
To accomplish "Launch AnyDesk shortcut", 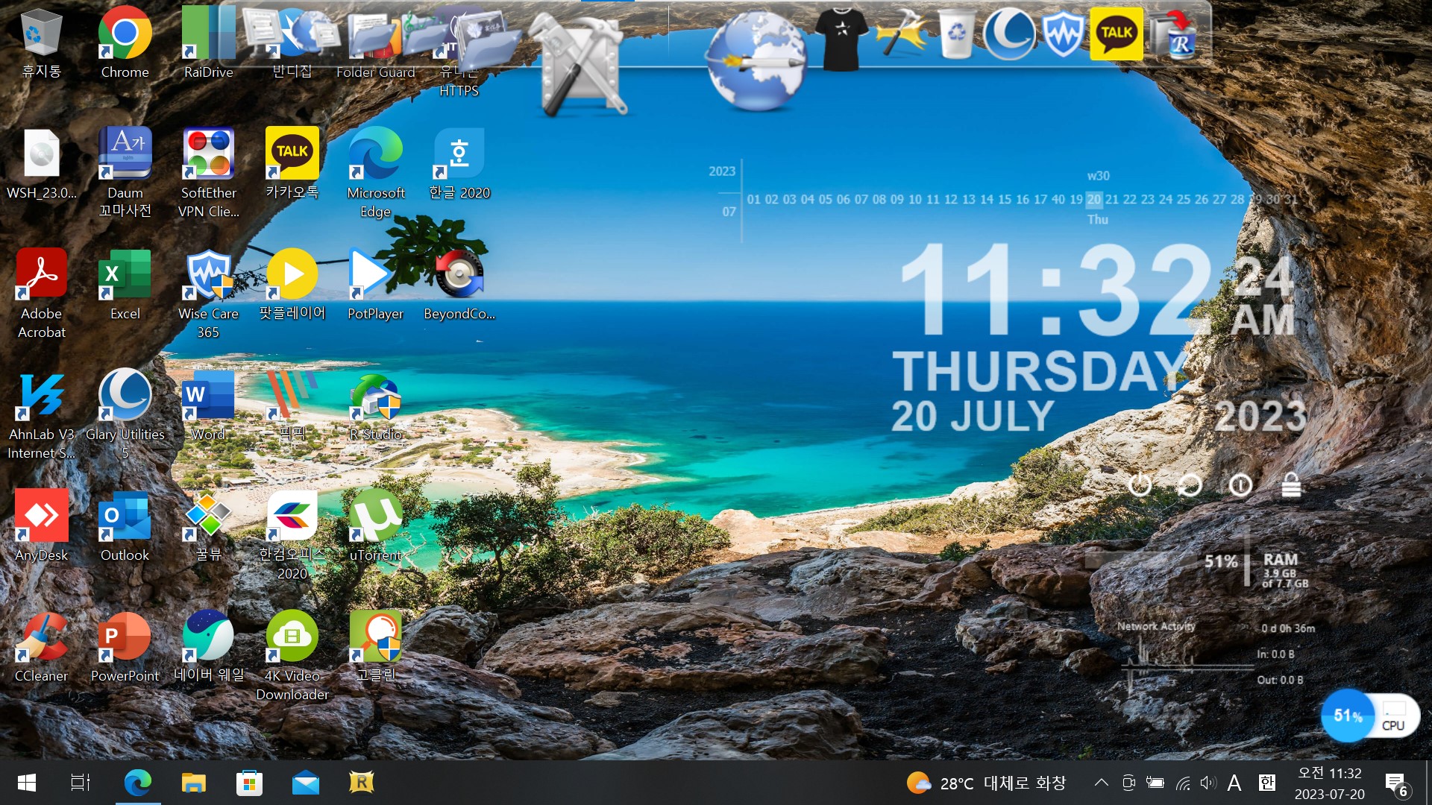I will tap(41, 516).
